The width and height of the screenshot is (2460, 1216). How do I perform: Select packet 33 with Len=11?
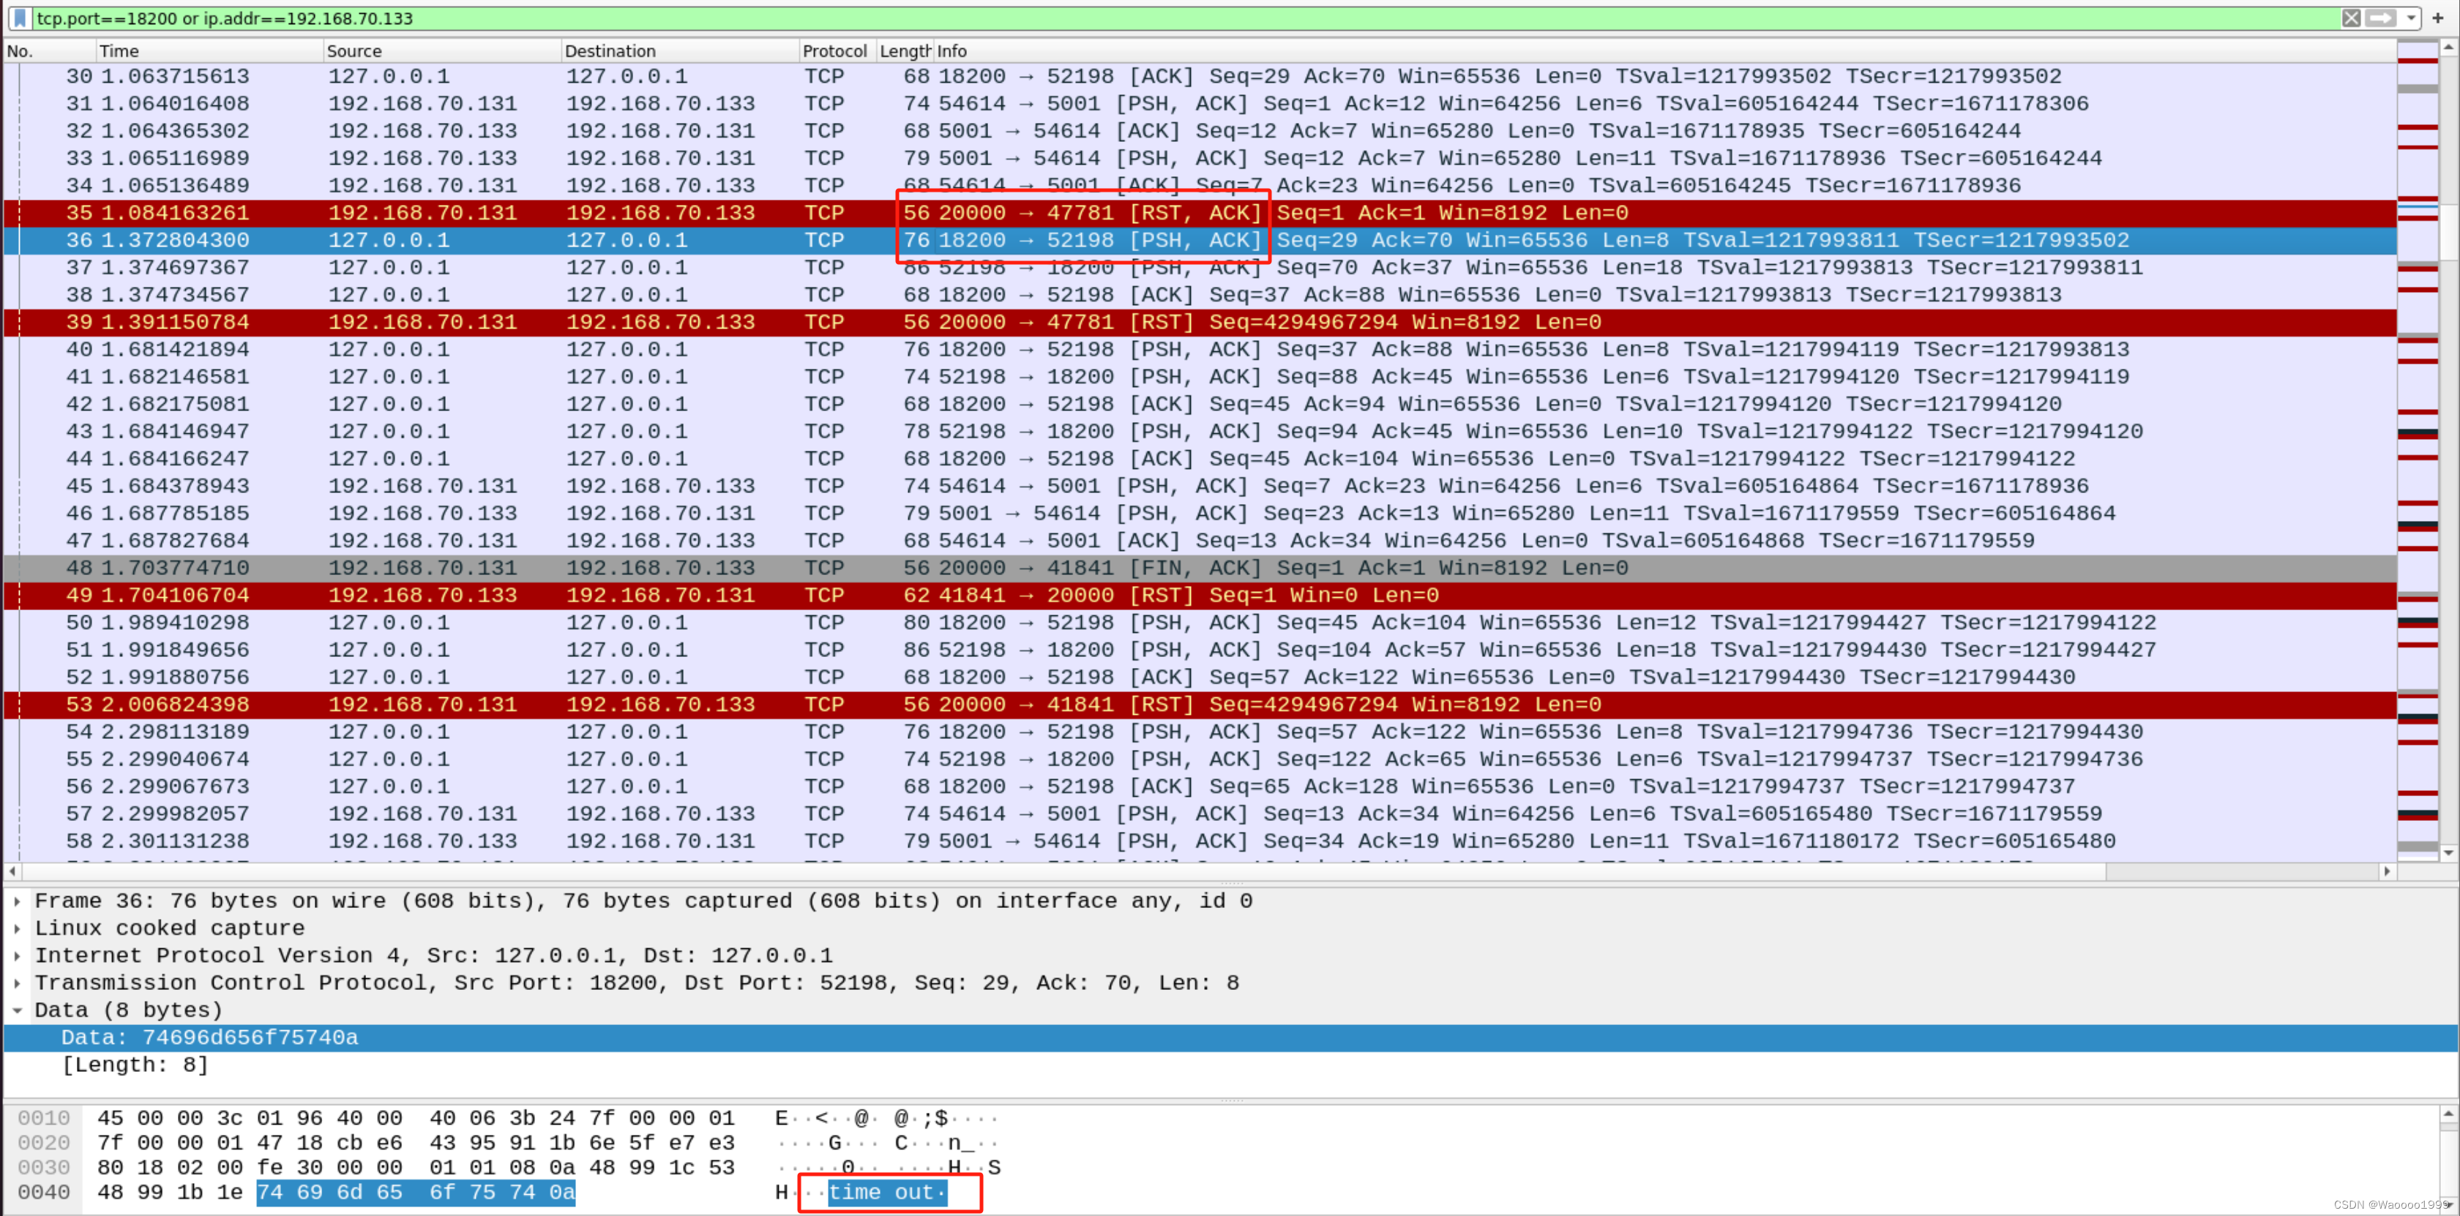coord(1200,159)
